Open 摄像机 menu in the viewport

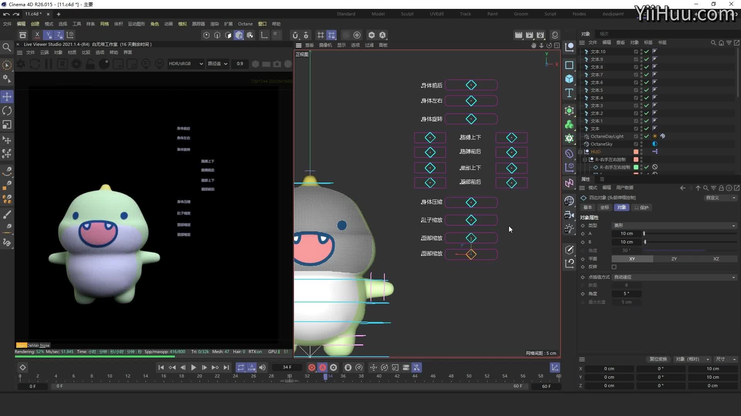point(325,45)
